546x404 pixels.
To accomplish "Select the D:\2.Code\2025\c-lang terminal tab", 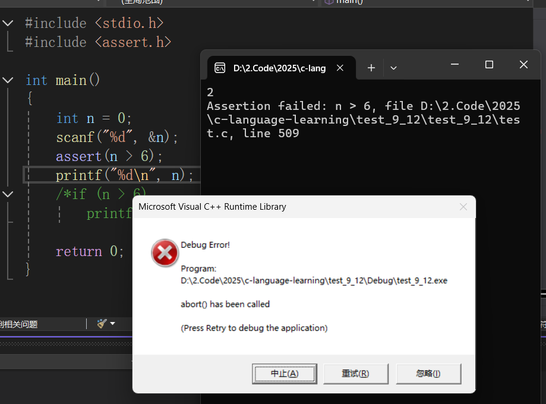I will point(282,68).
